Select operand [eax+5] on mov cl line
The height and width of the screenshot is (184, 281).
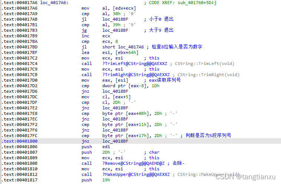(122, 97)
